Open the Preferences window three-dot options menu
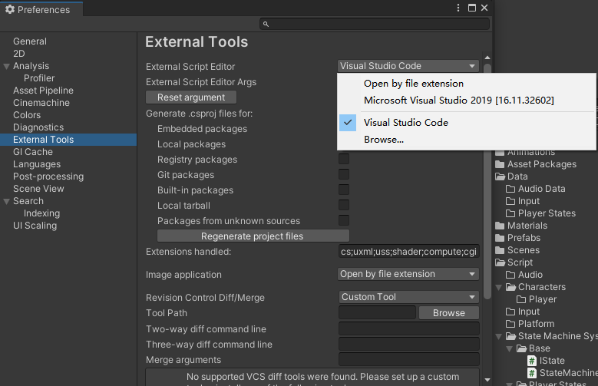The image size is (598, 386). click(x=458, y=8)
